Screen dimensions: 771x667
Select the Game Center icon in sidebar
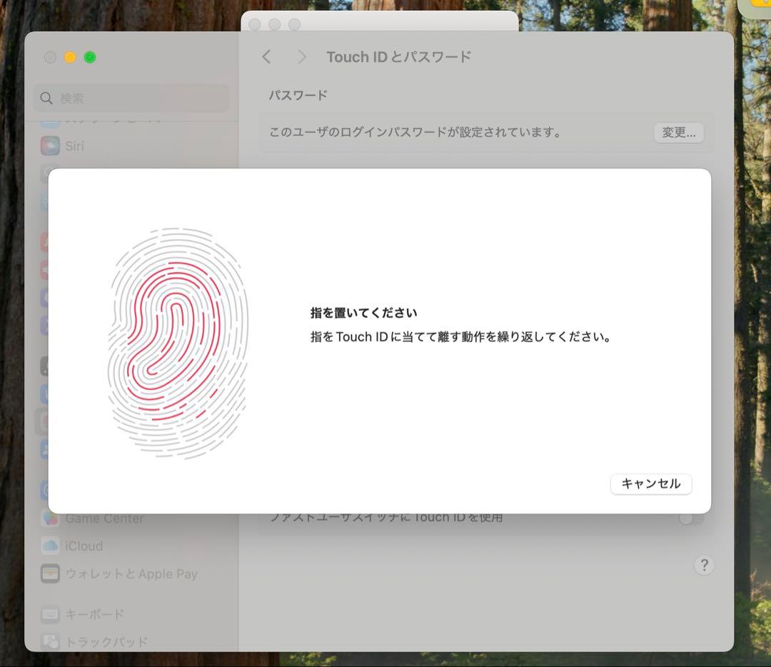coord(50,518)
